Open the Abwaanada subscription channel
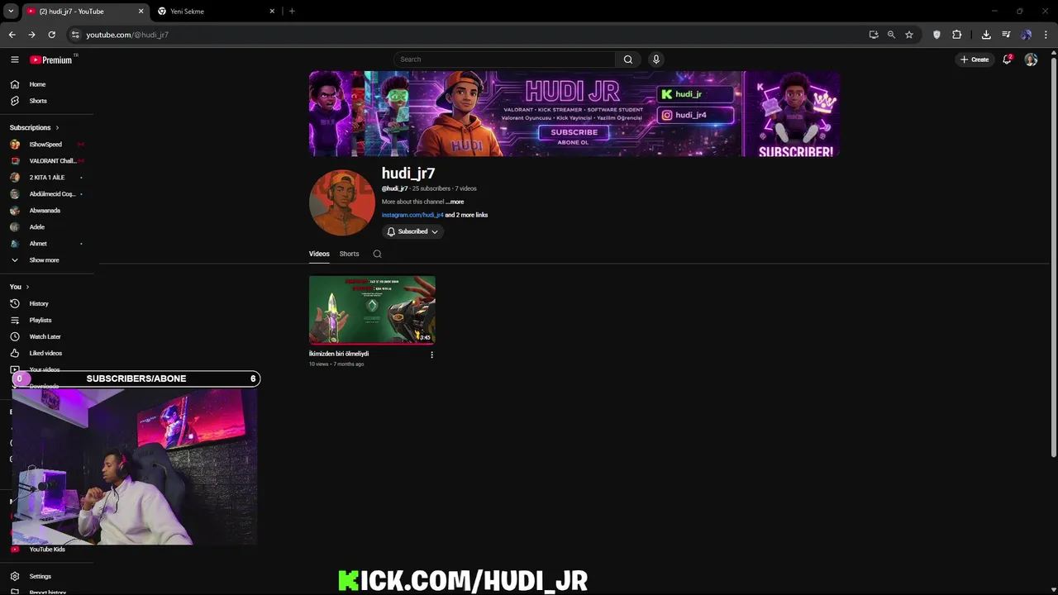1058x595 pixels. tap(46, 211)
